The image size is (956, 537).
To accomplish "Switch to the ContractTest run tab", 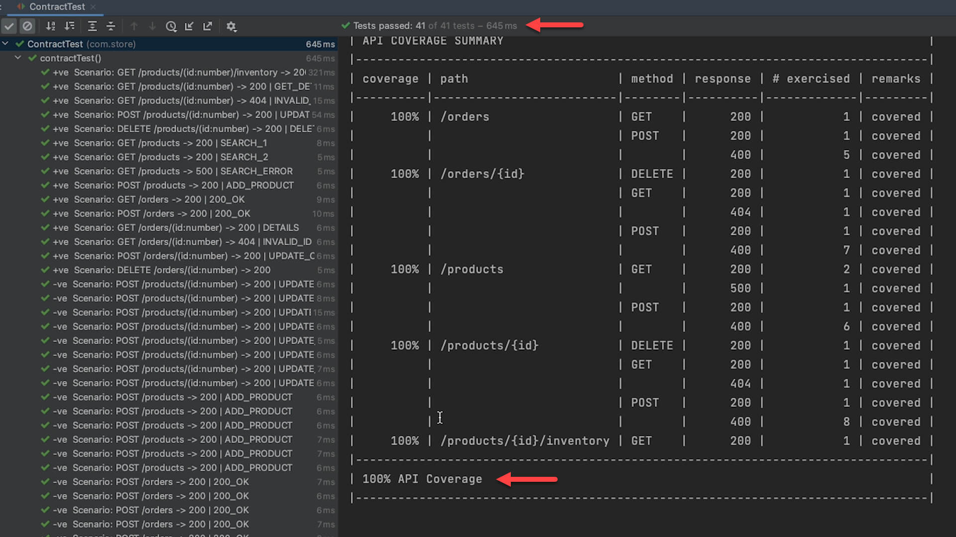I will (56, 6).
